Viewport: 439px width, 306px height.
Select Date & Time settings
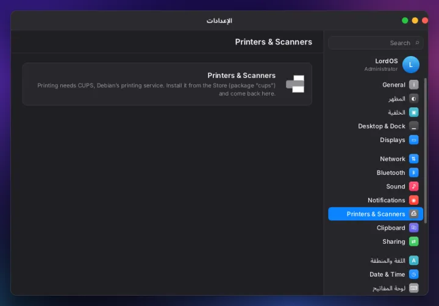[376, 274]
